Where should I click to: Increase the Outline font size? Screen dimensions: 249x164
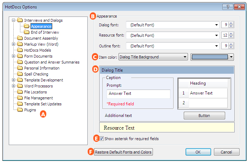pyautogui.click(x=231, y=44)
